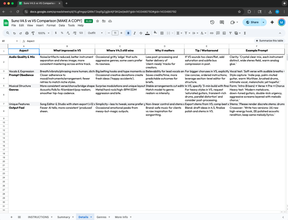
Task: Open vertical align dropdown
Action: (187, 33)
